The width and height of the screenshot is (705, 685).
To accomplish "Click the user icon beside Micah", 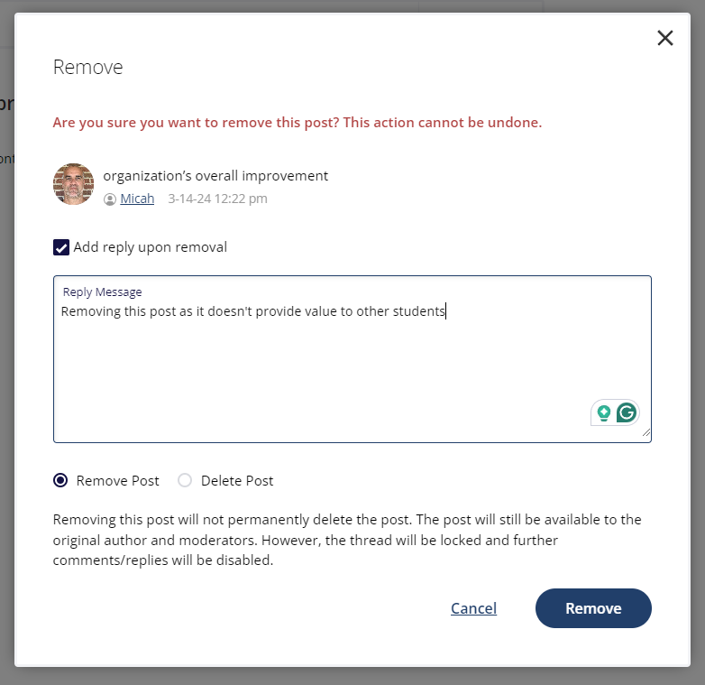I will pos(110,199).
